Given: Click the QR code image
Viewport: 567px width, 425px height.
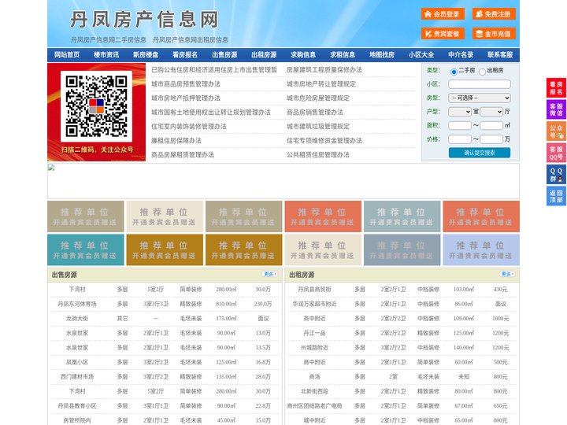Looking at the screenshot, I should tap(97, 106).
